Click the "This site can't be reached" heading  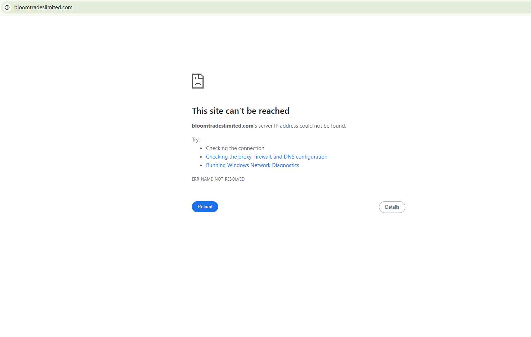[241, 111]
